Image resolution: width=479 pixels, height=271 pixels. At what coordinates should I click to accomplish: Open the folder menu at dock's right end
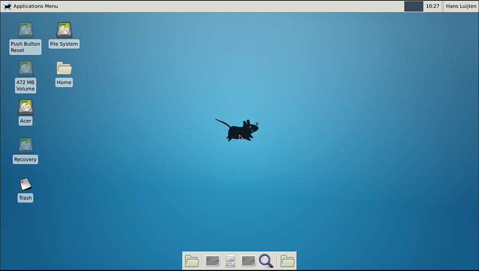tap(287, 261)
